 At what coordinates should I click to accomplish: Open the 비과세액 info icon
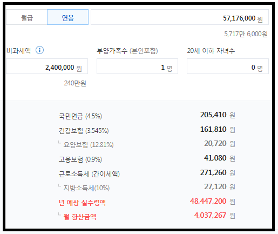click(39, 50)
